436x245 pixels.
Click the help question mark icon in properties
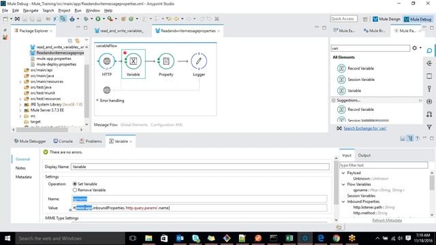pyautogui.click(x=417, y=138)
